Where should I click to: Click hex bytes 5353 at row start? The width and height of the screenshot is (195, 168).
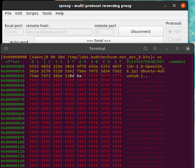pos(34,66)
